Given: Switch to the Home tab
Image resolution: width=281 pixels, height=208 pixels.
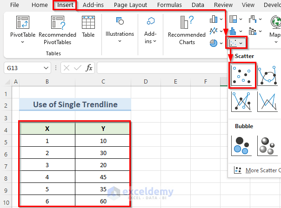Looking at the screenshot, I should coord(40,5).
